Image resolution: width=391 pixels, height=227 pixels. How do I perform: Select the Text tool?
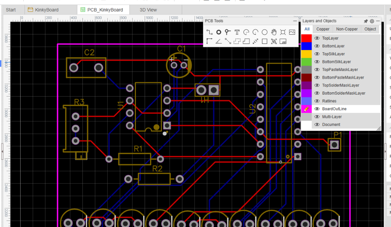click(237, 32)
